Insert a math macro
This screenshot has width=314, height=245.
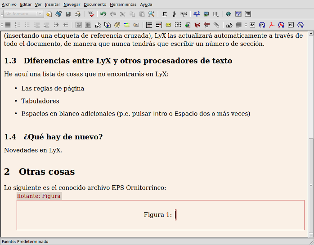206,25
